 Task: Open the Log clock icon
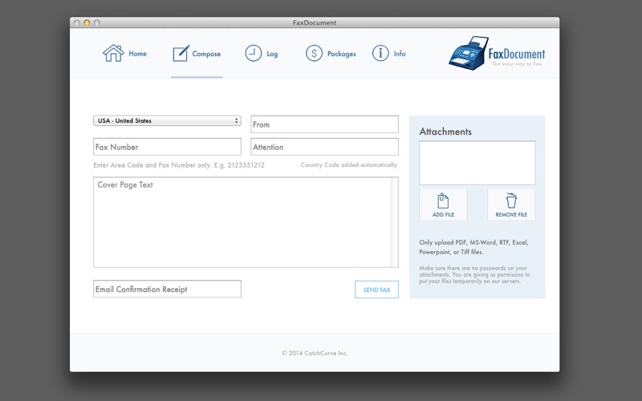(x=254, y=53)
